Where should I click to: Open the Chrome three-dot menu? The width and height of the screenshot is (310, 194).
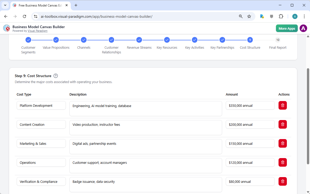coord(304,16)
